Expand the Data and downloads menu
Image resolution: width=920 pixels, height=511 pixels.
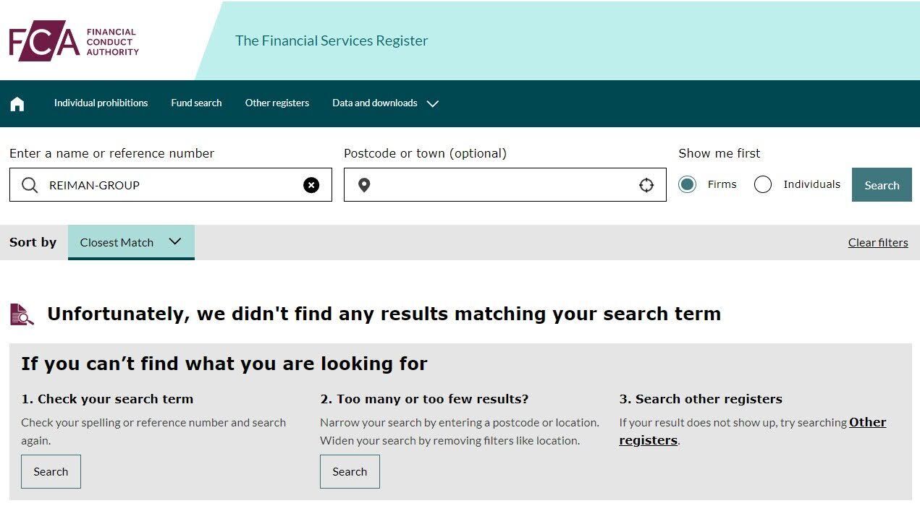(x=385, y=103)
